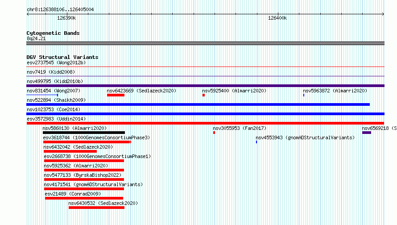Click the red bar under nsv5477133

click(84, 179)
